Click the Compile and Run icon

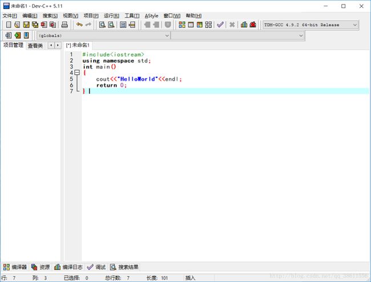[200, 25]
